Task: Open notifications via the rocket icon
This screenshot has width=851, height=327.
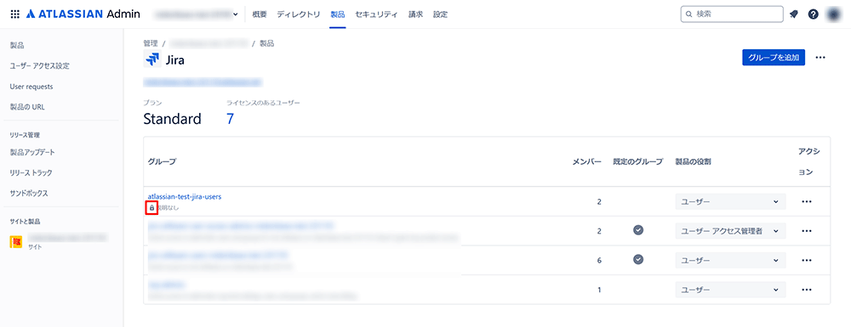Action: point(793,14)
